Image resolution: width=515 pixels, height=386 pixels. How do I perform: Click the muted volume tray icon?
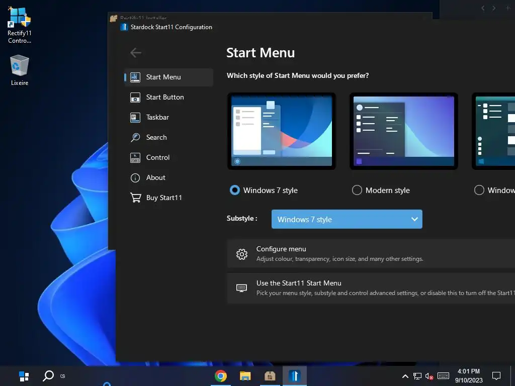pos(430,376)
